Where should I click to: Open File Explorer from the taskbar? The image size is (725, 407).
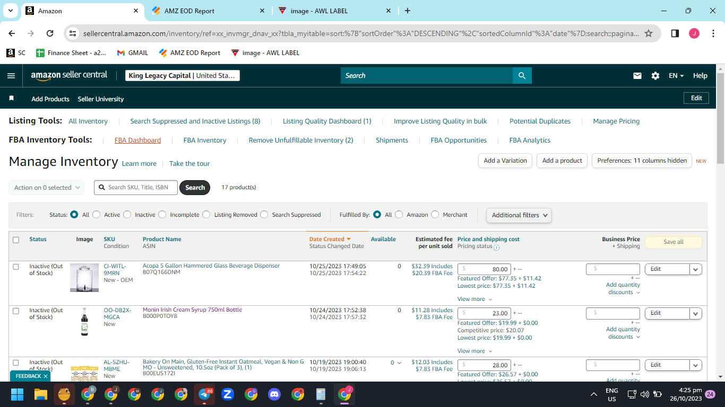coord(41,394)
